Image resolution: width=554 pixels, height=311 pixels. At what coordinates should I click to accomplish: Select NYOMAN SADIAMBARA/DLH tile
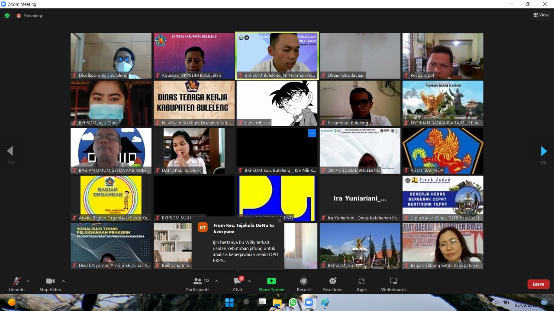(x=443, y=104)
